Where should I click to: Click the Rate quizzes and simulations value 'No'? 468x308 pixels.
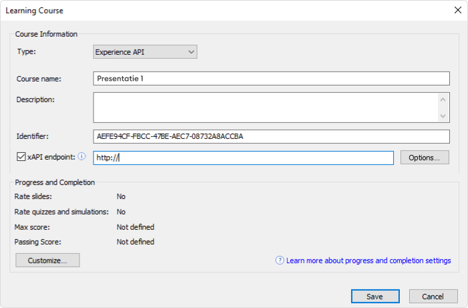[121, 212]
